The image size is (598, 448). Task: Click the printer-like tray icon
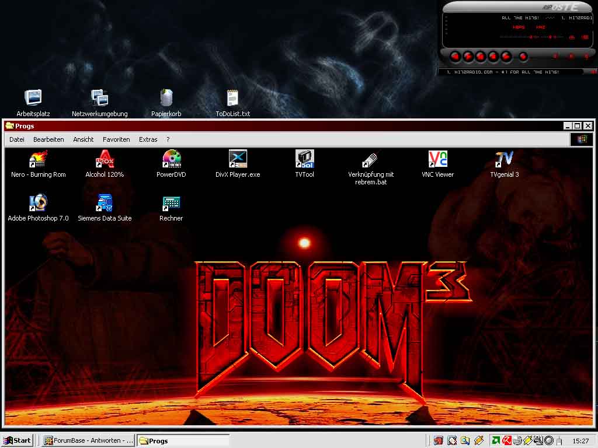click(538, 441)
